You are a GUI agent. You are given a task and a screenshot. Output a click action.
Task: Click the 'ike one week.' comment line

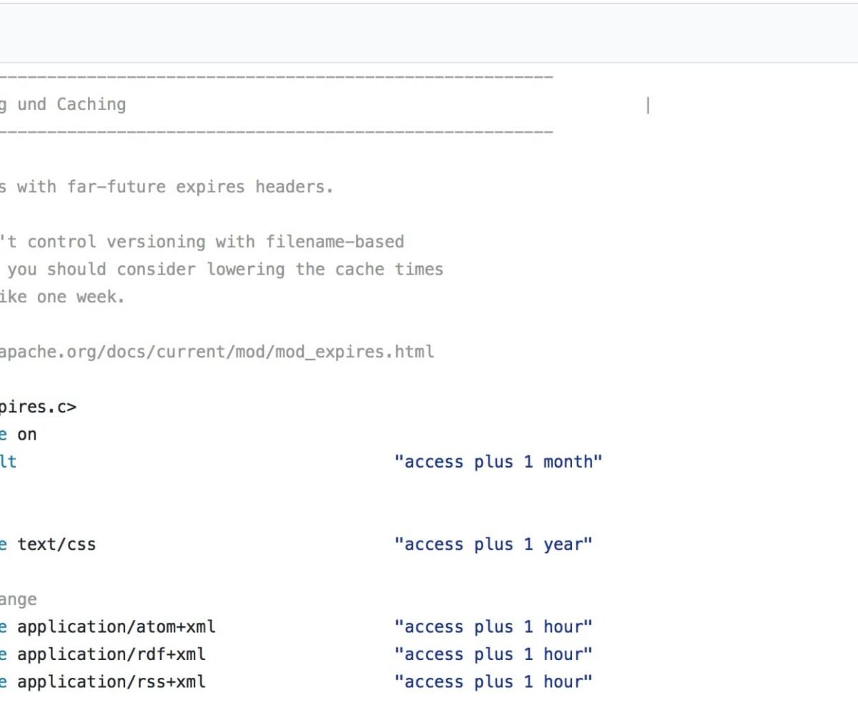[x=62, y=297]
